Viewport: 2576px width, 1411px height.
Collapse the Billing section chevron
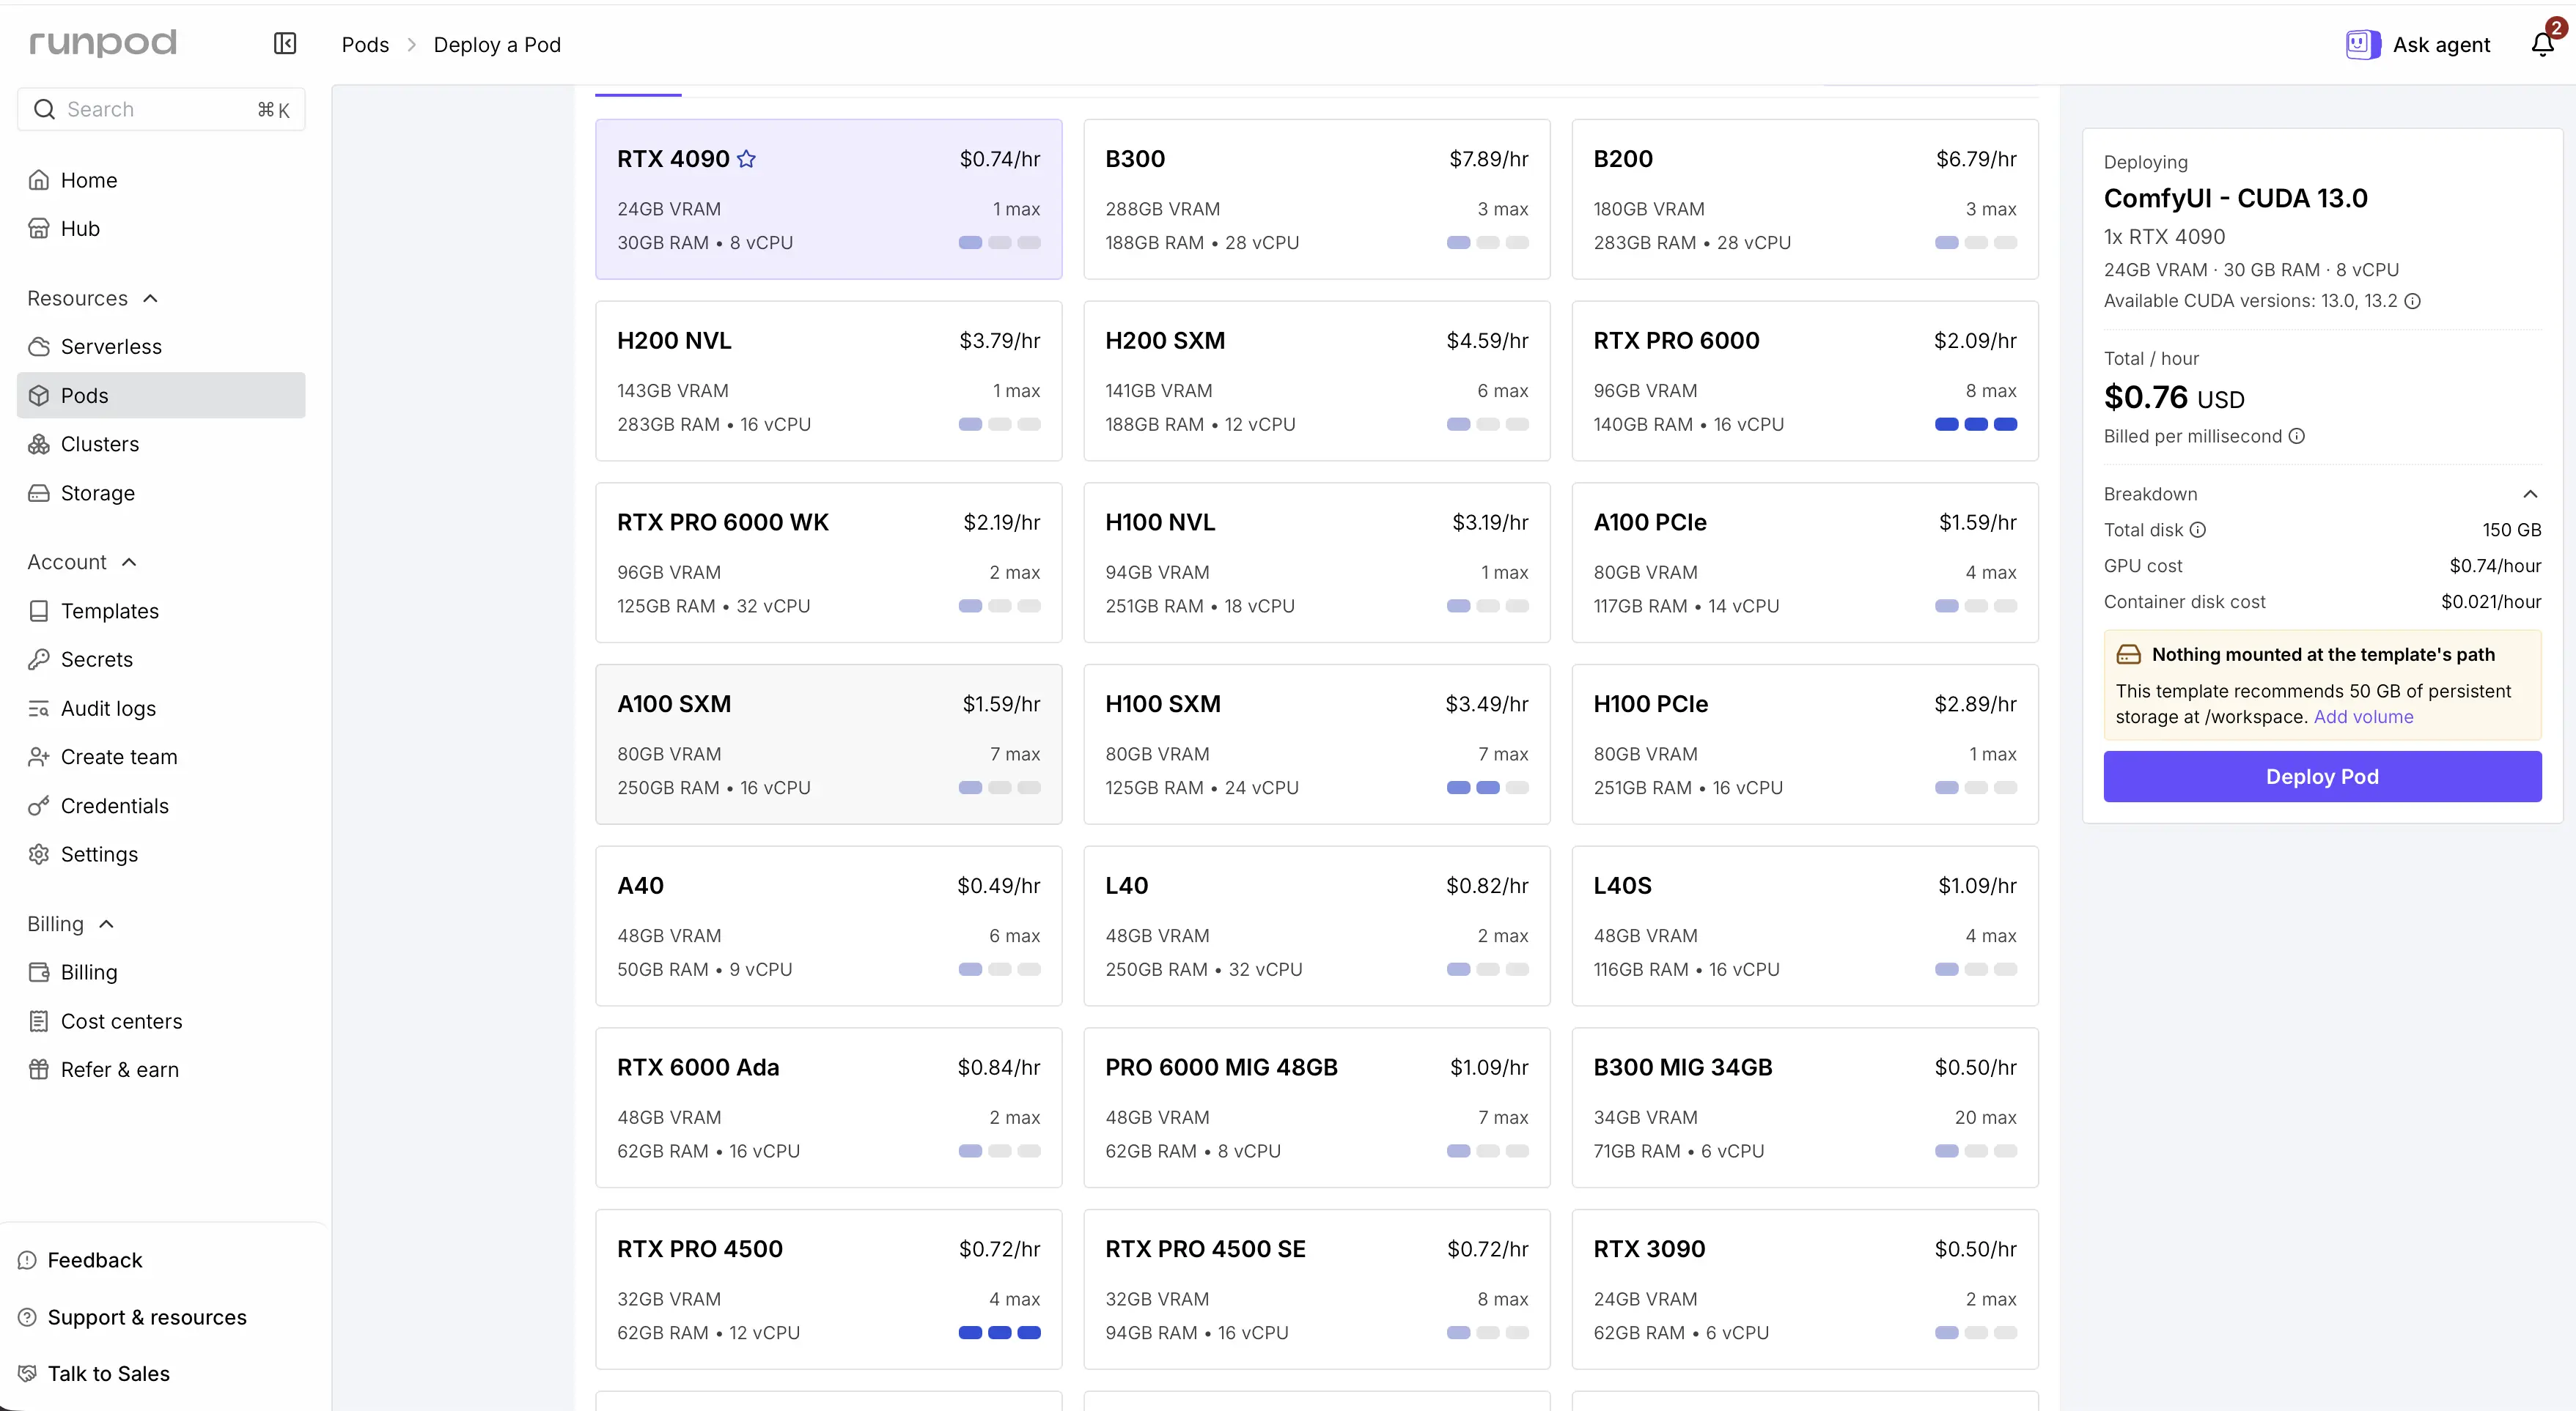coord(107,925)
